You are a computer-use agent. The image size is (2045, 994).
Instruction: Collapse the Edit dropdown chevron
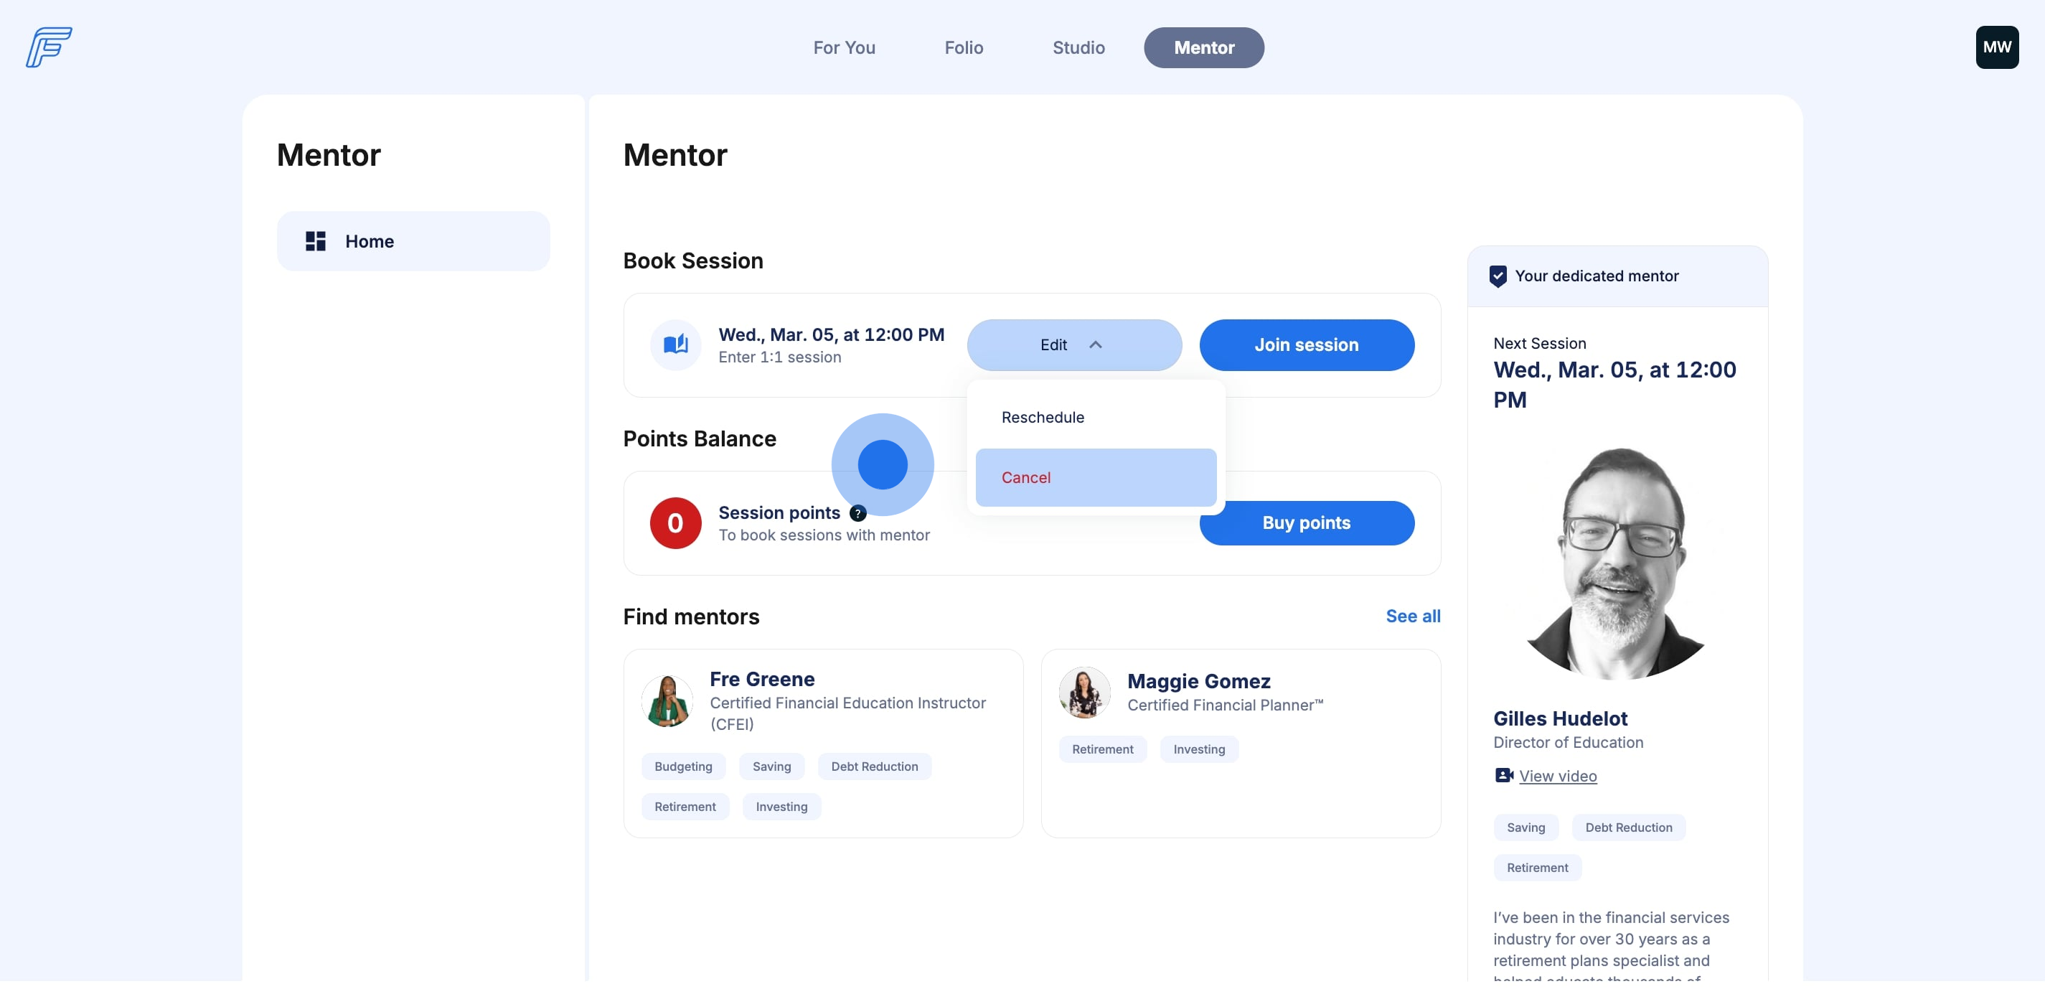click(x=1095, y=344)
